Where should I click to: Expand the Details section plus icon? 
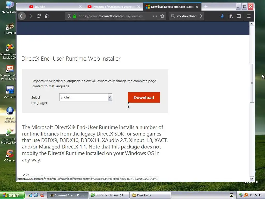click(x=26, y=175)
